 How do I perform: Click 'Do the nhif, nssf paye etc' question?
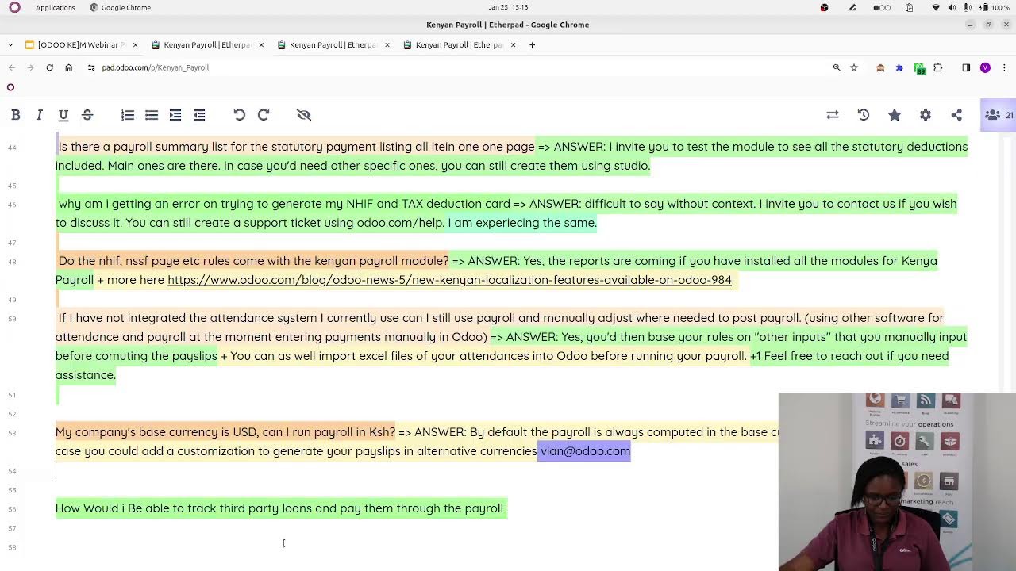pos(253,261)
